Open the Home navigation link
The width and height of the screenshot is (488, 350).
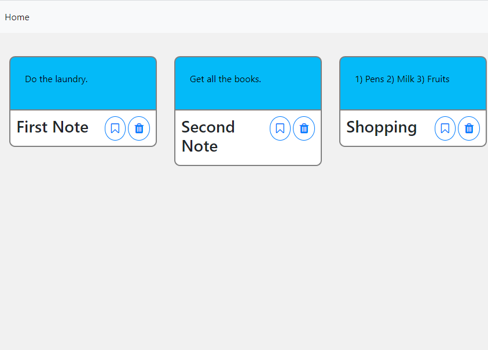[17, 17]
